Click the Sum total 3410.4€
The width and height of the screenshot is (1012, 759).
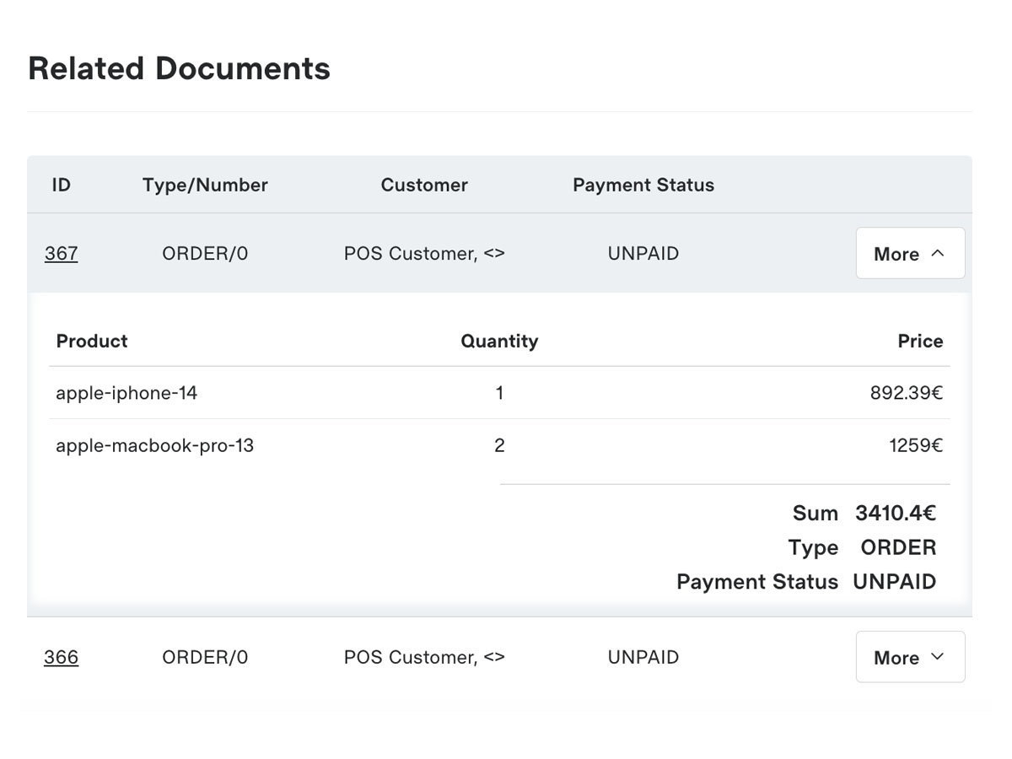[x=895, y=513]
